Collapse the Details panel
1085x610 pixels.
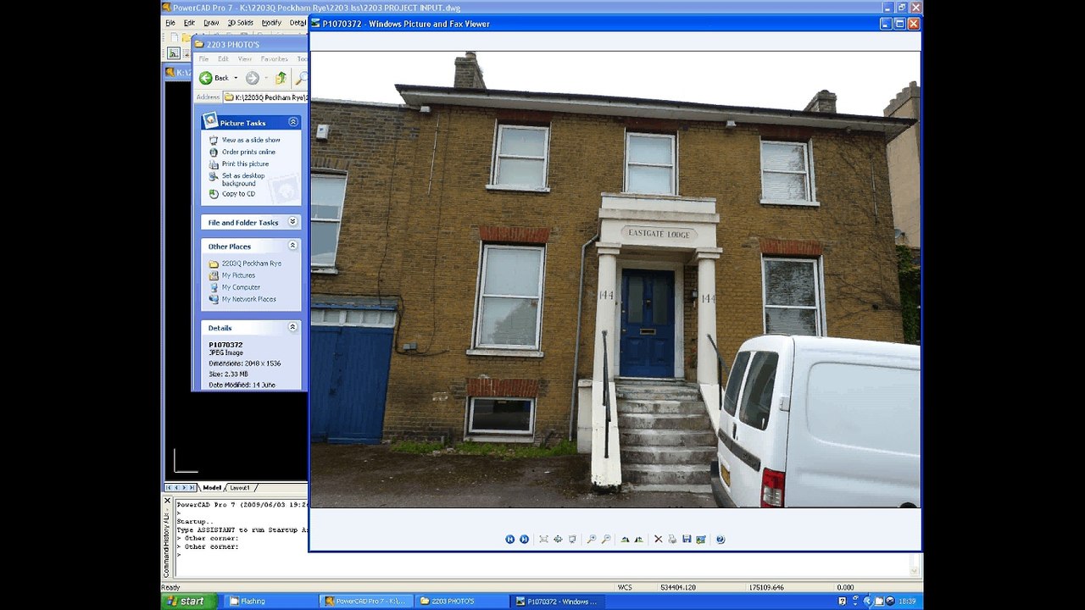click(293, 327)
